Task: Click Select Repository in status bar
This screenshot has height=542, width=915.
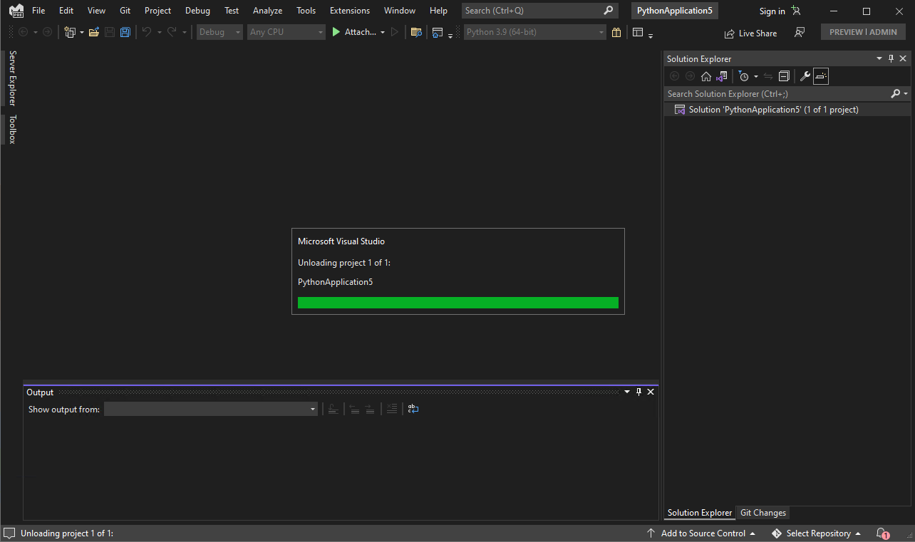Action: click(x=817, y=533)
